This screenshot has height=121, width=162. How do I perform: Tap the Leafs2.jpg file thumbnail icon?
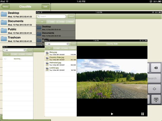point(47,69)
